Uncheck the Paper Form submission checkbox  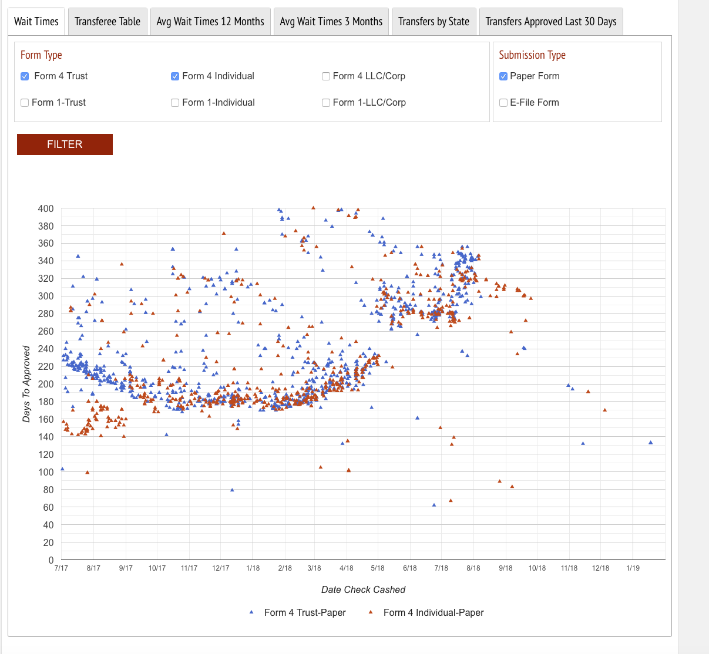pos(503,76)
